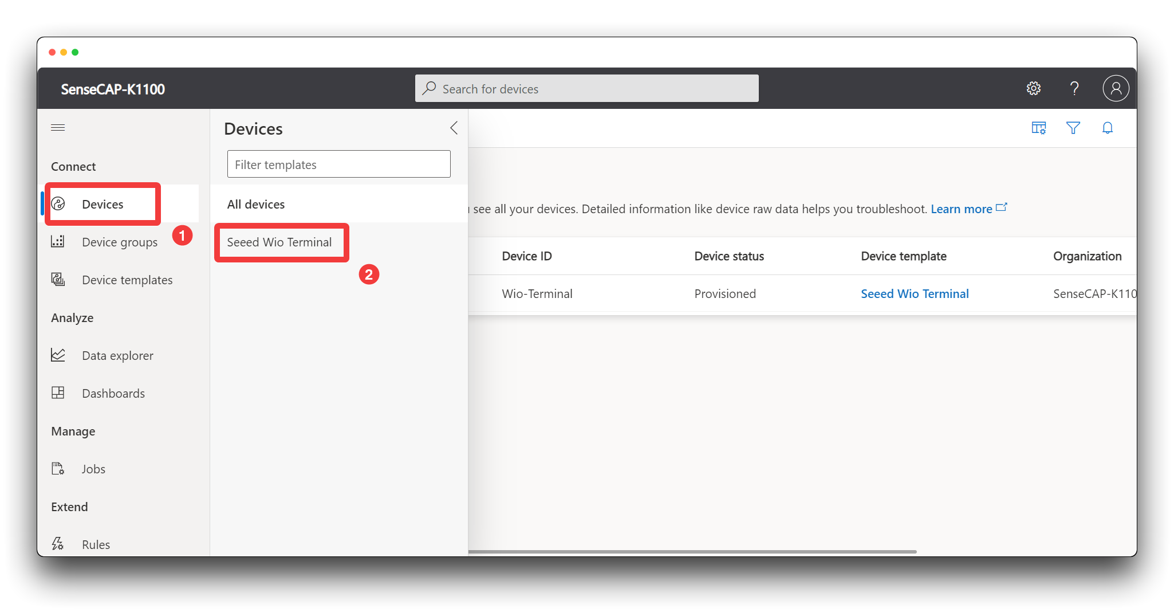This screenshot has width=1174, height=612.
Task: Open Seeed Wio Terminal template link in table
Action: click(915, 293)
